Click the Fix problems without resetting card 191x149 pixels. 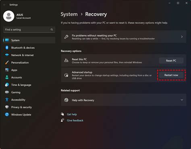pos(124,37)
